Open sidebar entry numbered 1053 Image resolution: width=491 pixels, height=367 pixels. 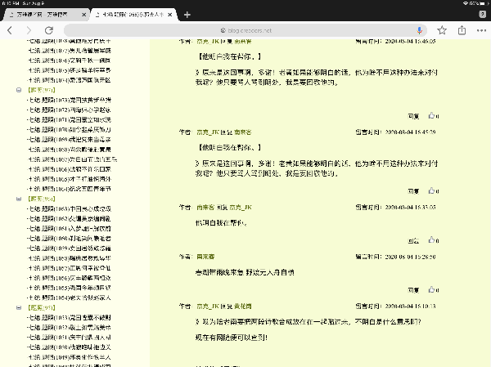pos(70,318)
